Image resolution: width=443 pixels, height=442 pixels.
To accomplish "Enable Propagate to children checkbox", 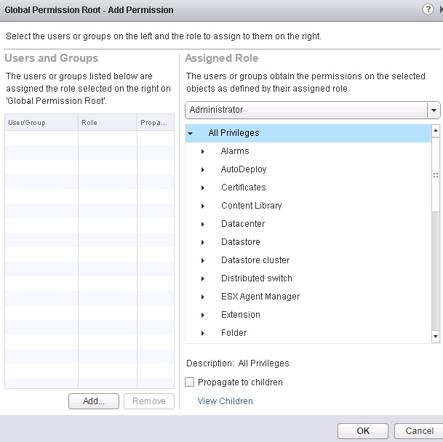I will [190, 382].
